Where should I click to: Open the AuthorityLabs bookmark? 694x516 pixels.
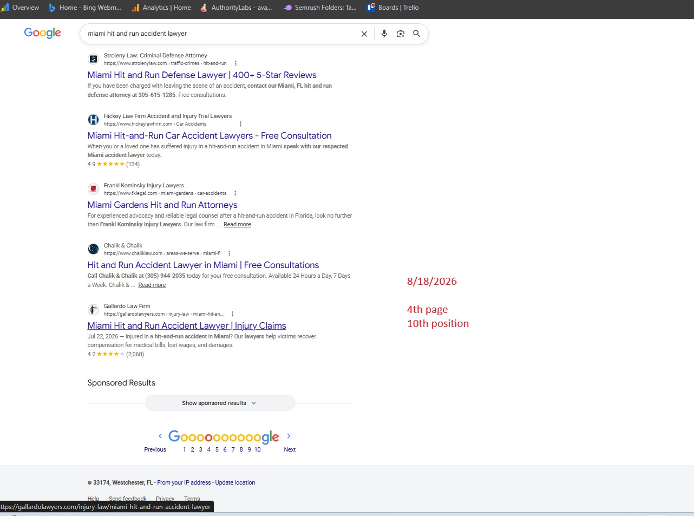(236, 8)
